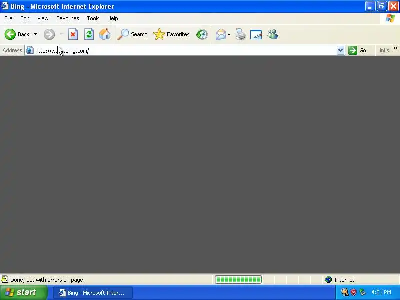Open the File menu

click(x=8, y=18)
